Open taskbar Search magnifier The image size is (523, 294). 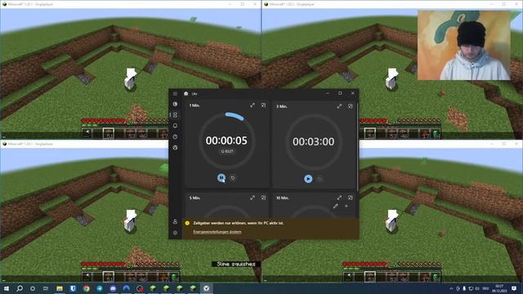(x=20, y=288)
